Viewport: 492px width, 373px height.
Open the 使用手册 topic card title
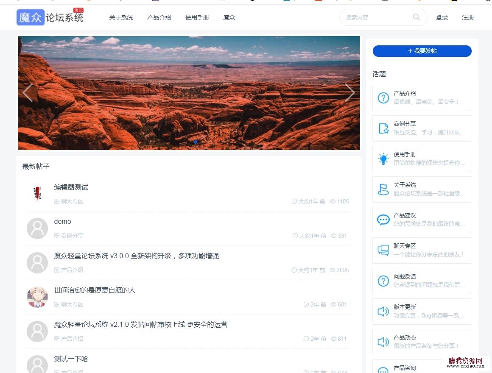[405, 154]
